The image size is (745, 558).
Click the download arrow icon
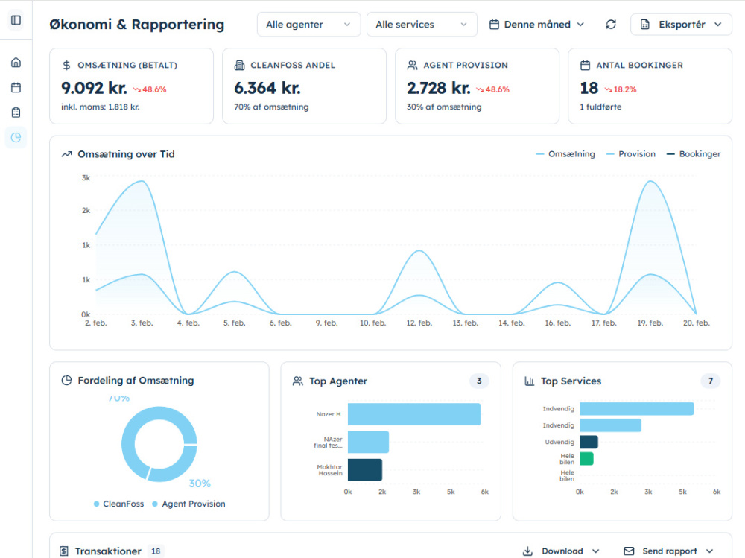pyautogui.click(x=527, y=551)
